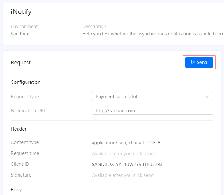Screen dimensions: 224x195
Task: Open the Request type dropdown
Action: [153, 97]
